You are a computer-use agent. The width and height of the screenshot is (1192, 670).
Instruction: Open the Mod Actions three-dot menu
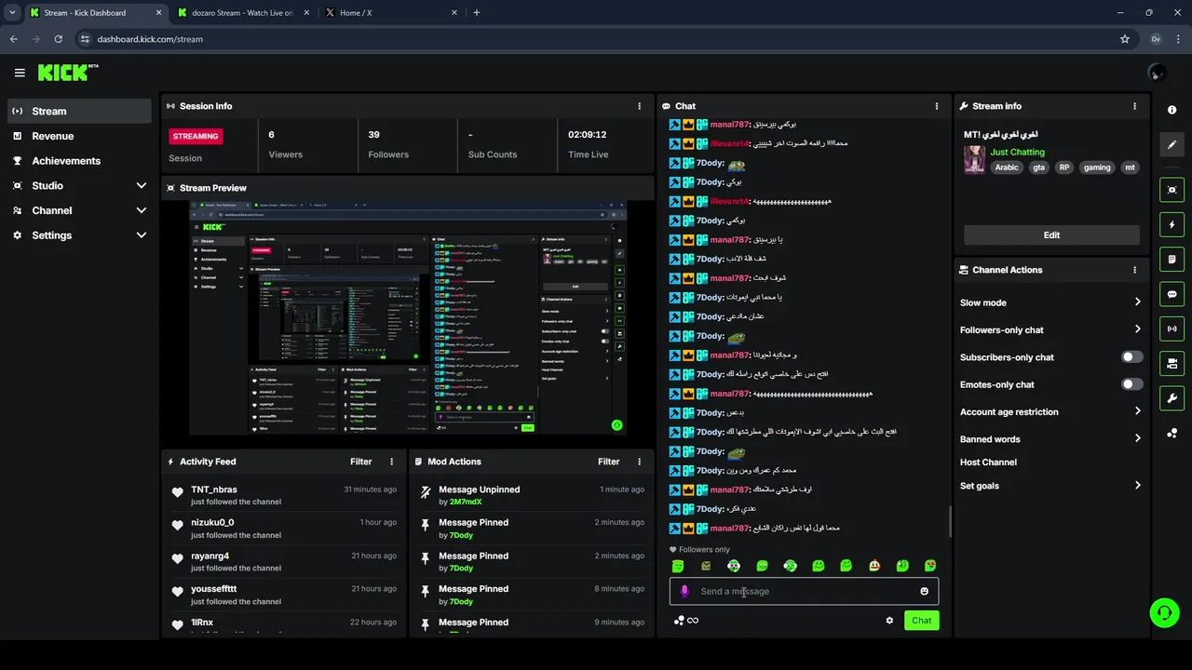[639, 462]
